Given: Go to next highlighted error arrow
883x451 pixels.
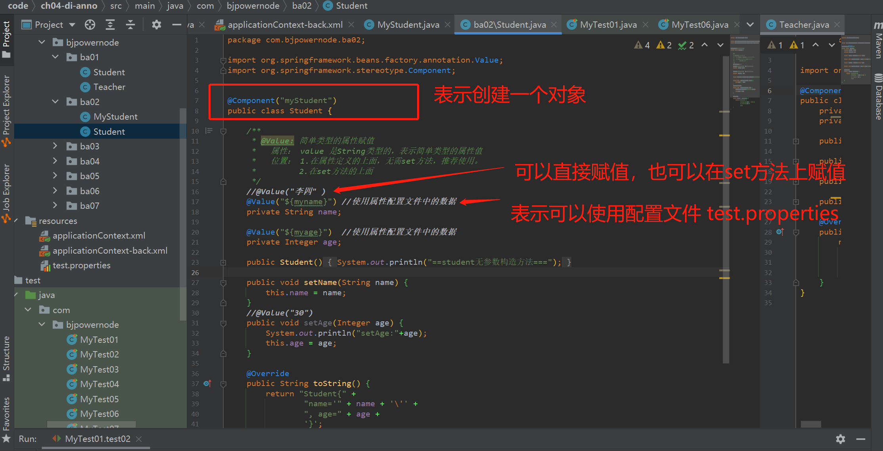Looking at the screenshot, I should (x=720, y=45).
